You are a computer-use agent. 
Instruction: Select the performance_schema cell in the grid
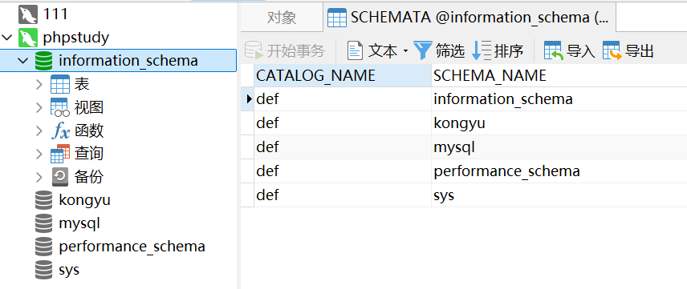(559, 171)
